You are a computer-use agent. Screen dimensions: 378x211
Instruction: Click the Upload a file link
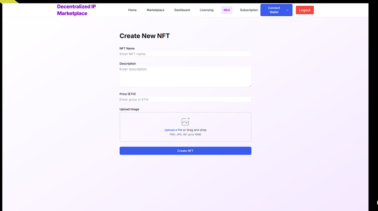click(x=173, y=130)
